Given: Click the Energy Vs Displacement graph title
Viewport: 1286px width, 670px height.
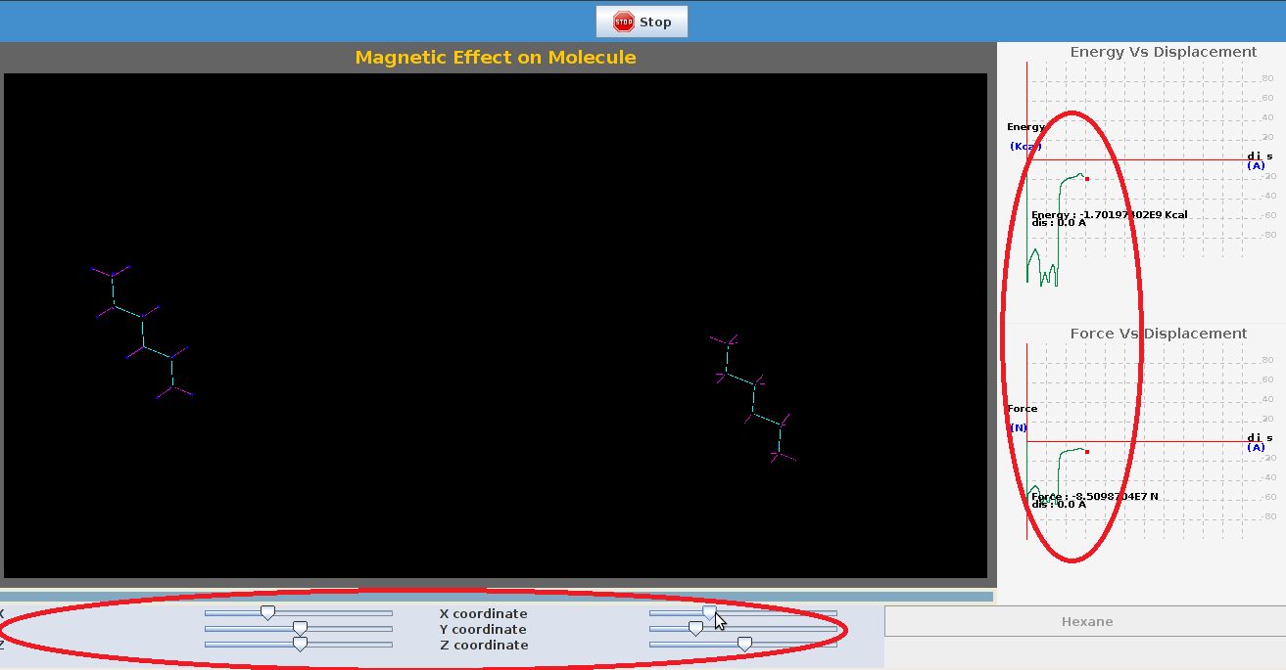Looking at the screenshot, I should pos(1163,52).
